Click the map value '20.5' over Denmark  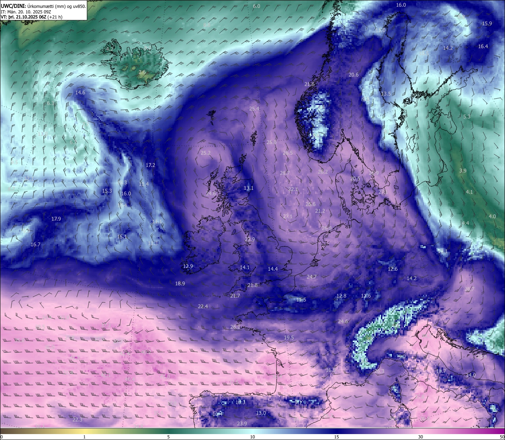coord(355,179)
